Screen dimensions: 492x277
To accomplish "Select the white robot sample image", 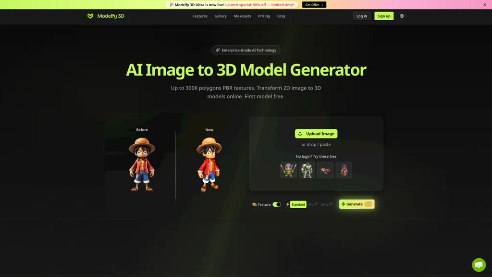I will click(307, 170).
